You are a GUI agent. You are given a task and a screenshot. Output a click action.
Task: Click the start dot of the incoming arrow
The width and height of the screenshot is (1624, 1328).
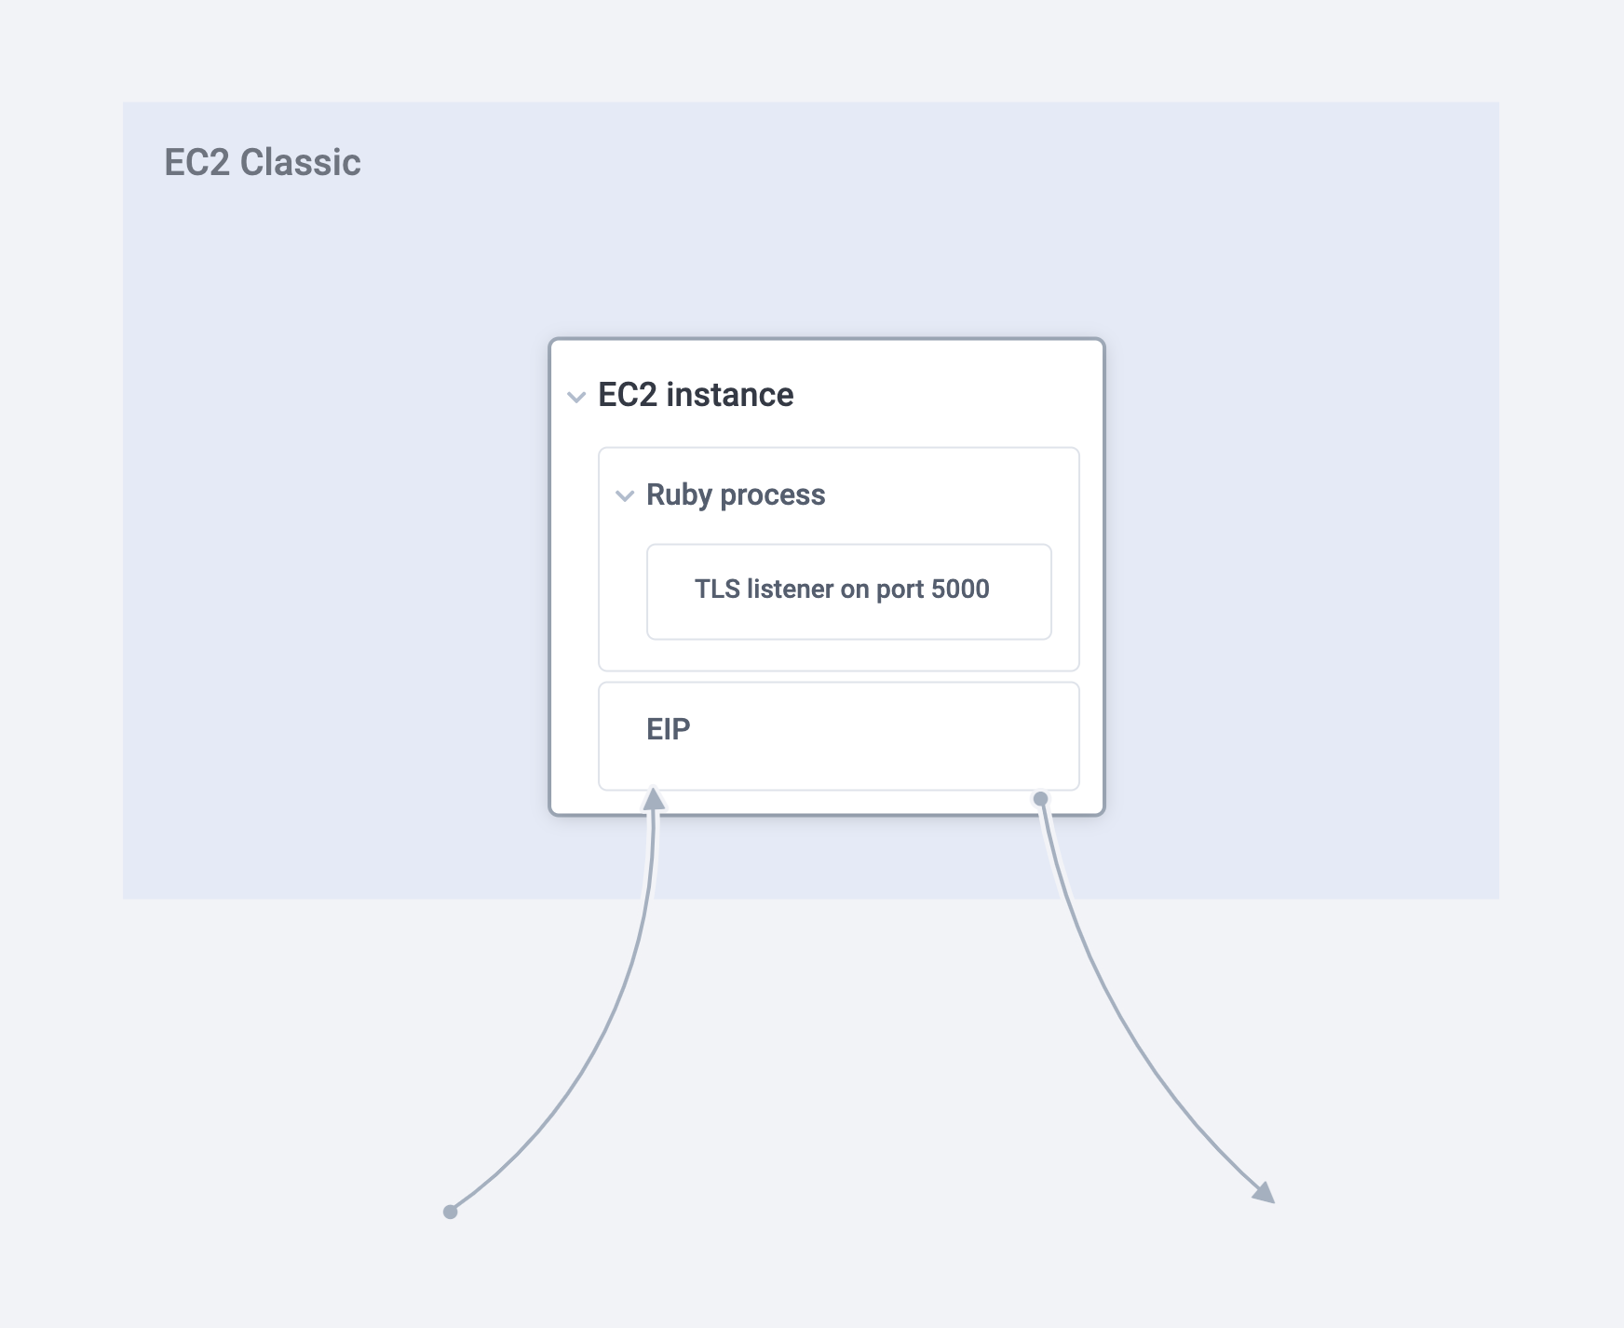pos(451,1212)
